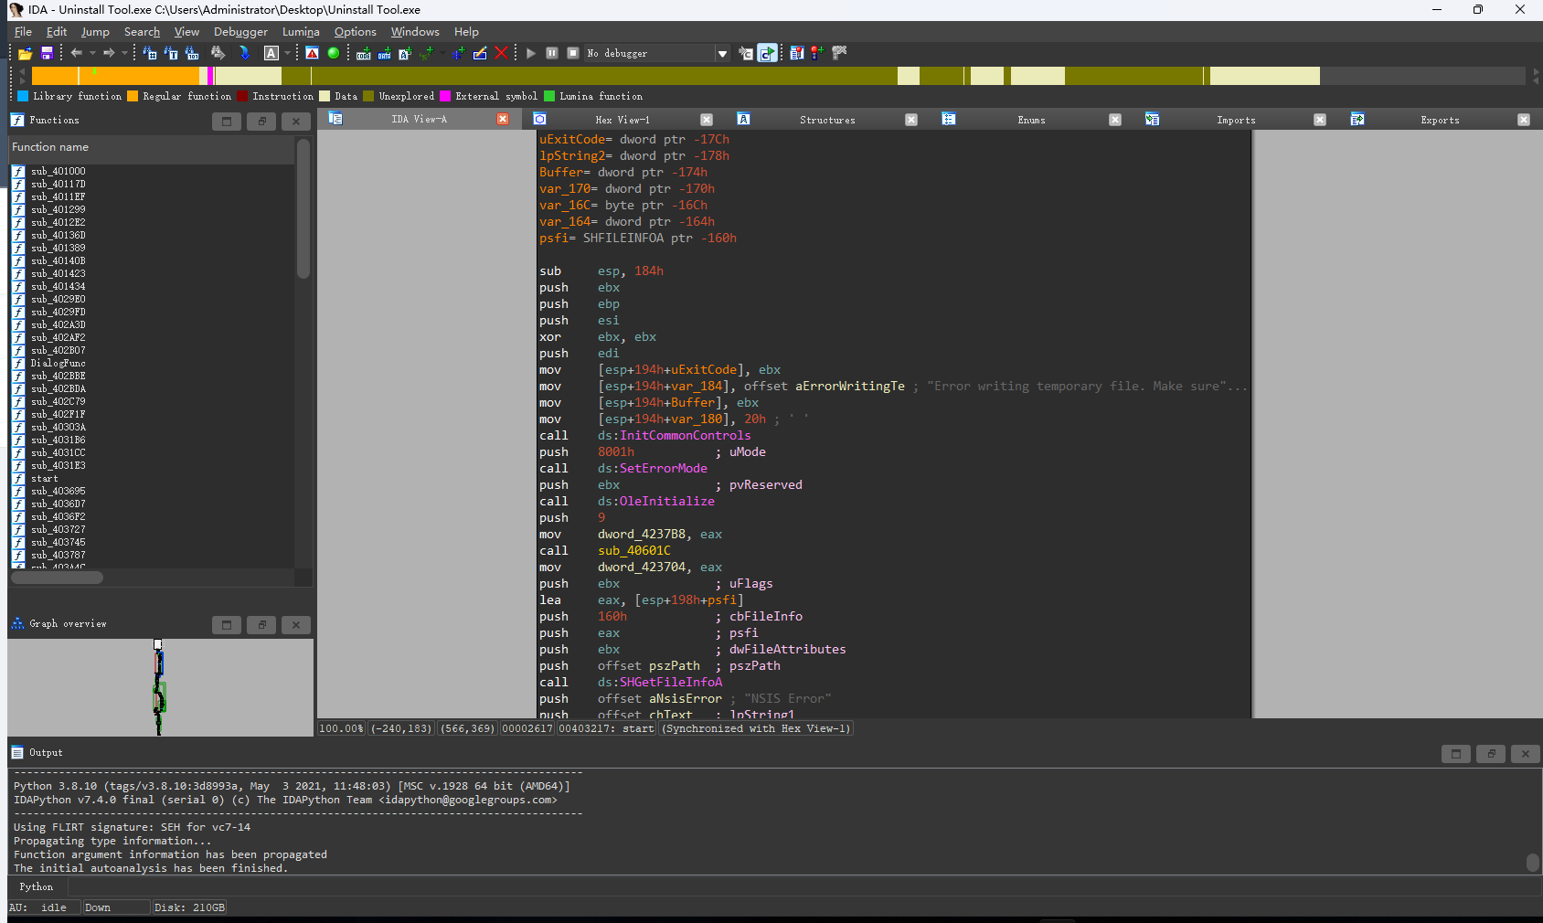This screenshot has height=923, width=1543.
Task: Switch to the Structures tab
Action: tap(827, 120)
